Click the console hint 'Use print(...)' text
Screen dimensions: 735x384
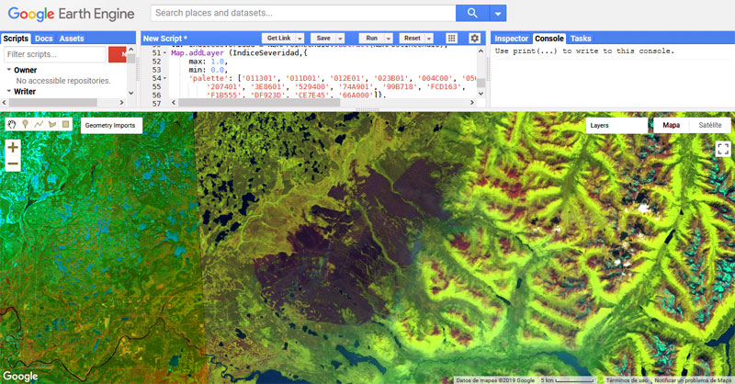pos(584,51)
